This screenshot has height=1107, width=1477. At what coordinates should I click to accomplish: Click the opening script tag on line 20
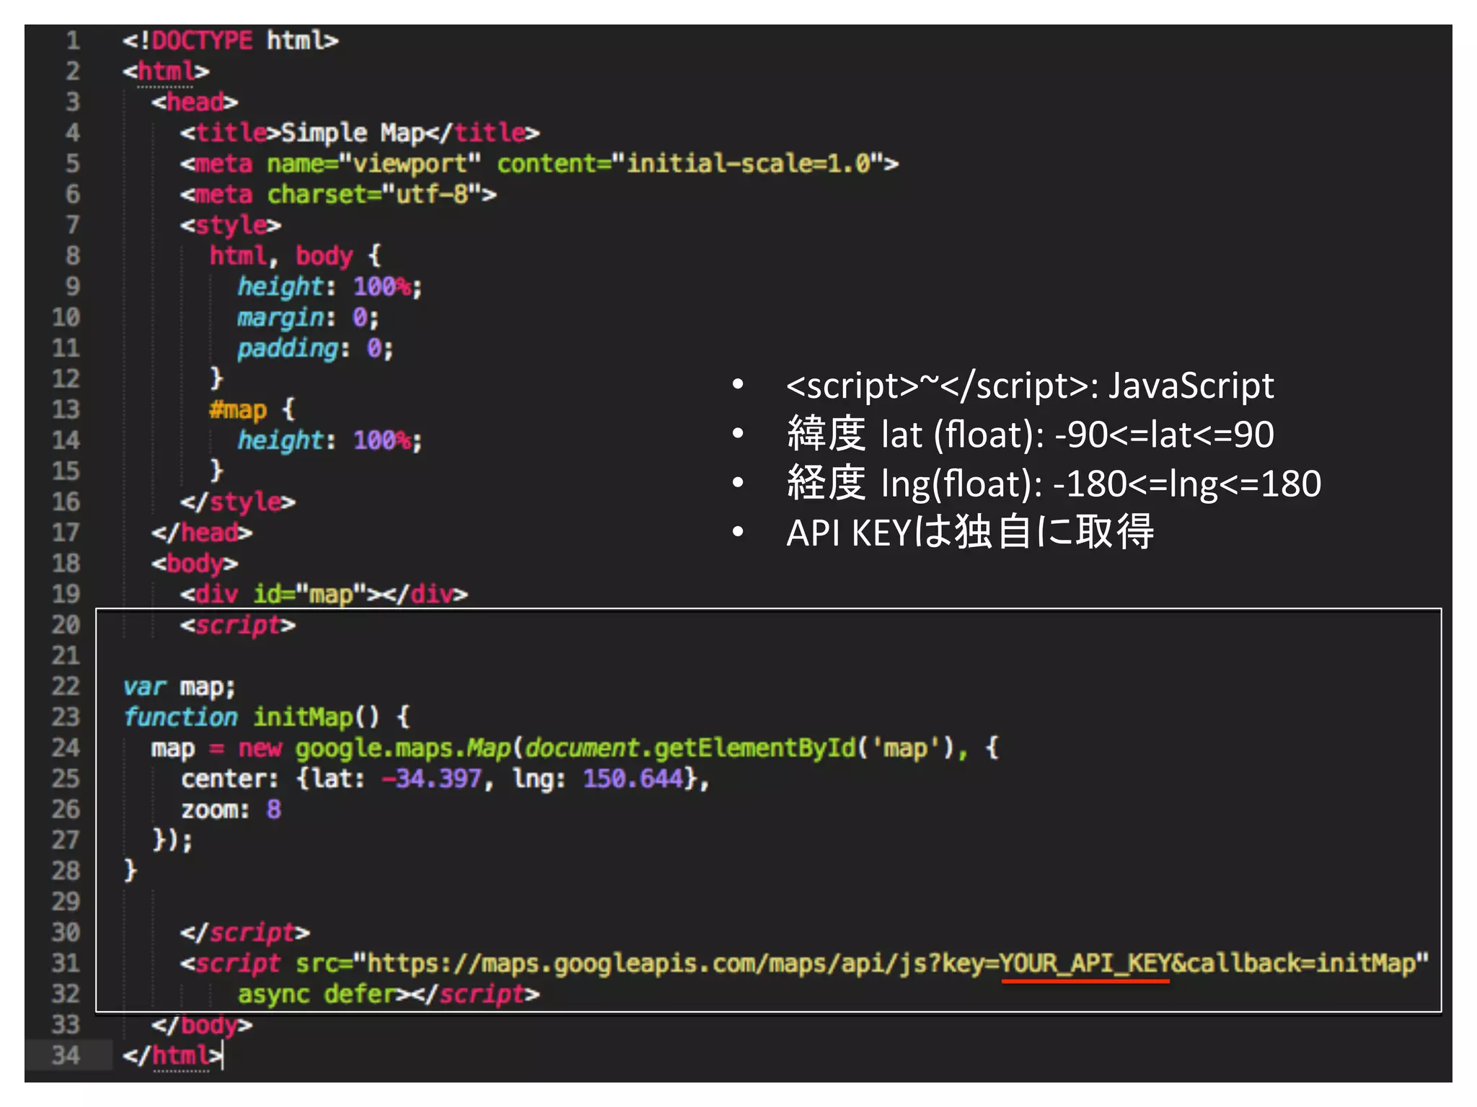(x=238, y=626)
